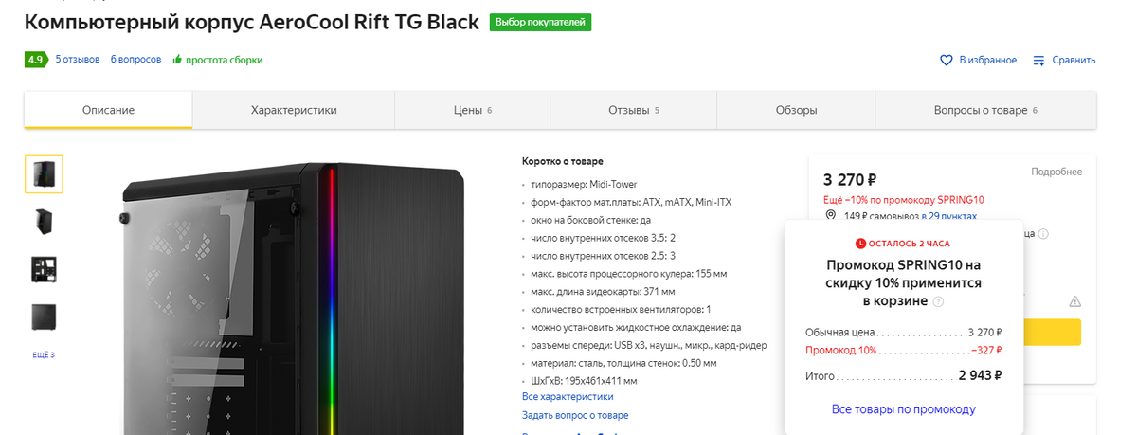
Task: Click the warning triangle icon near the price card
Action: [1074, 301]
